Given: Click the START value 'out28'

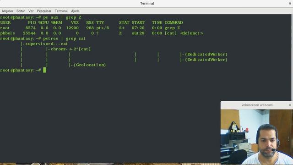Looking at the screenshot, I should (x=138, y=33).
